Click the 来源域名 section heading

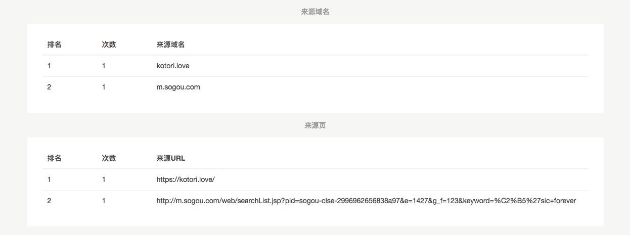315,12
